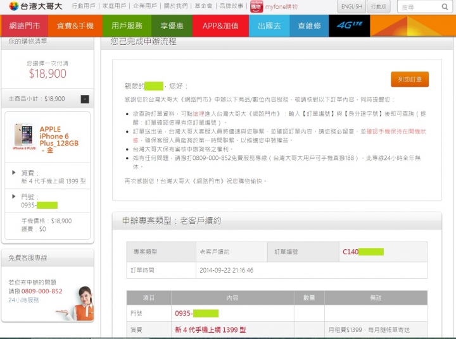Expand the 資費 disclosure triangle in sidebar

click(14, 173)
